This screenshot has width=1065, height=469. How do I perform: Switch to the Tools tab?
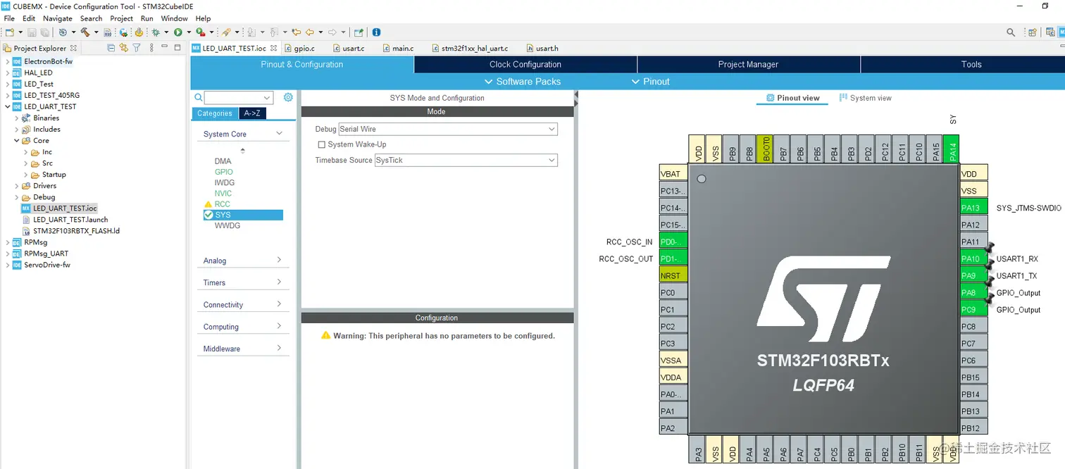(971, 64)
